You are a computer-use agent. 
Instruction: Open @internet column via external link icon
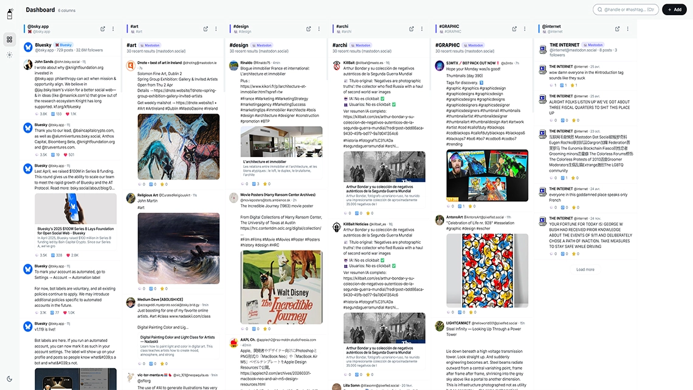point(618,29)
